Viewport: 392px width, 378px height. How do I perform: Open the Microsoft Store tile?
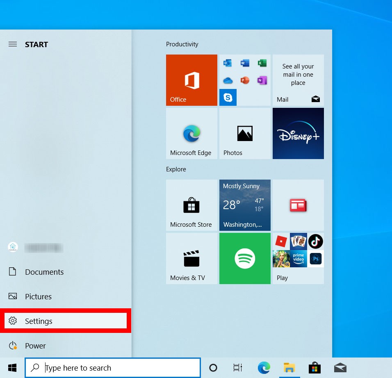coord(191,205)
